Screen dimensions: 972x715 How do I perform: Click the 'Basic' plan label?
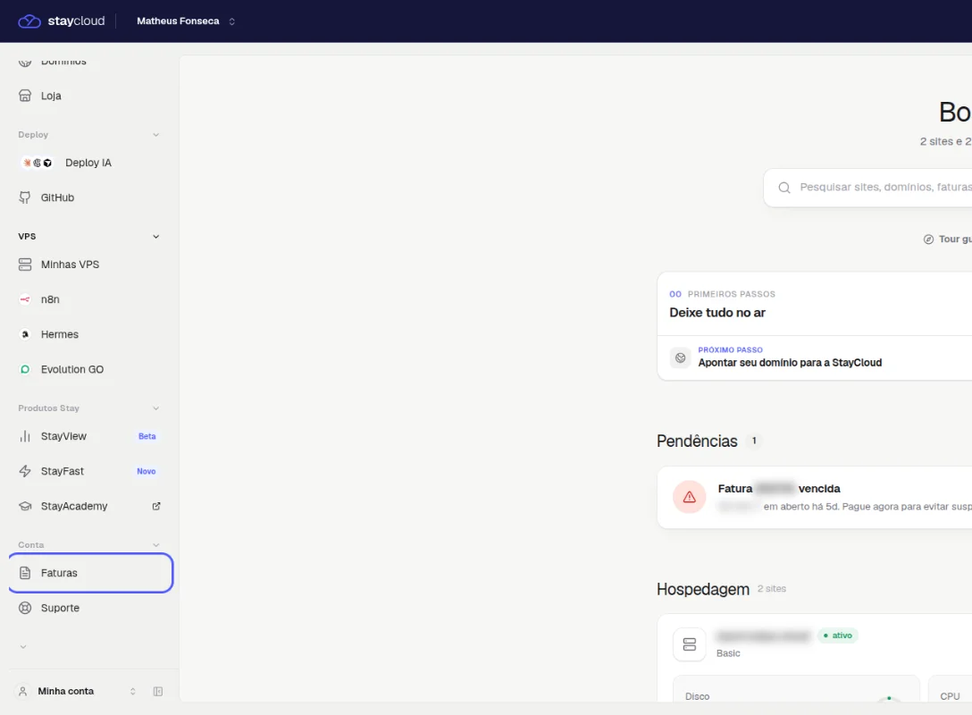coord(728,653)
